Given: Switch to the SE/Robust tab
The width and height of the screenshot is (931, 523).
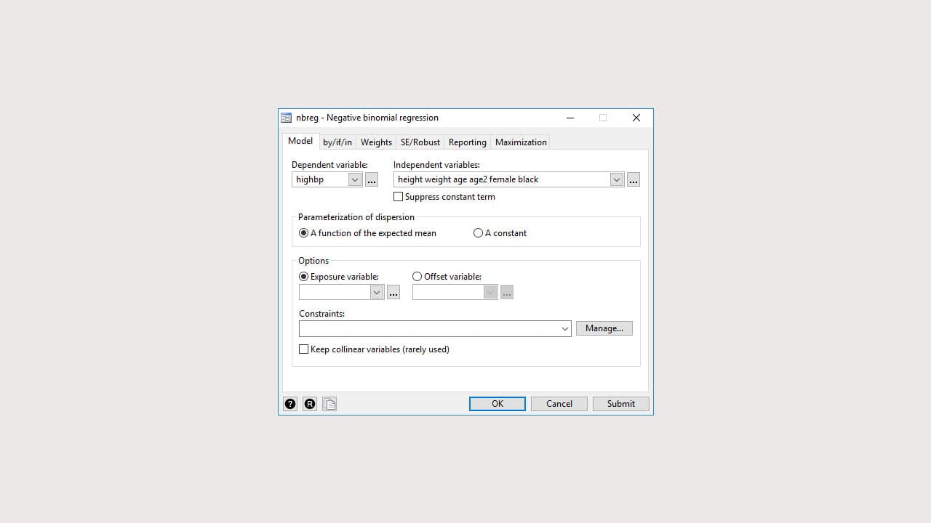Looking at the screenshot, I should click(420, 142).
